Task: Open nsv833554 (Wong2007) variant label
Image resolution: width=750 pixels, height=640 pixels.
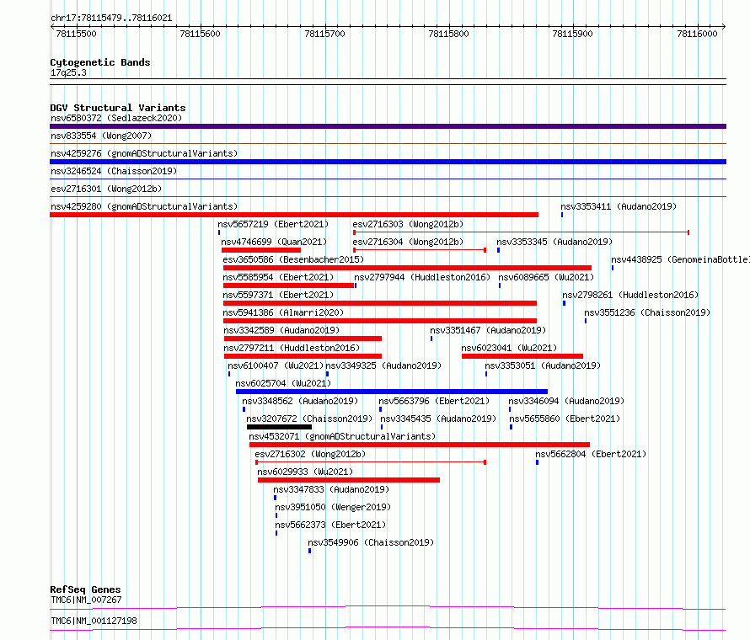Action: tap(101, 136)
